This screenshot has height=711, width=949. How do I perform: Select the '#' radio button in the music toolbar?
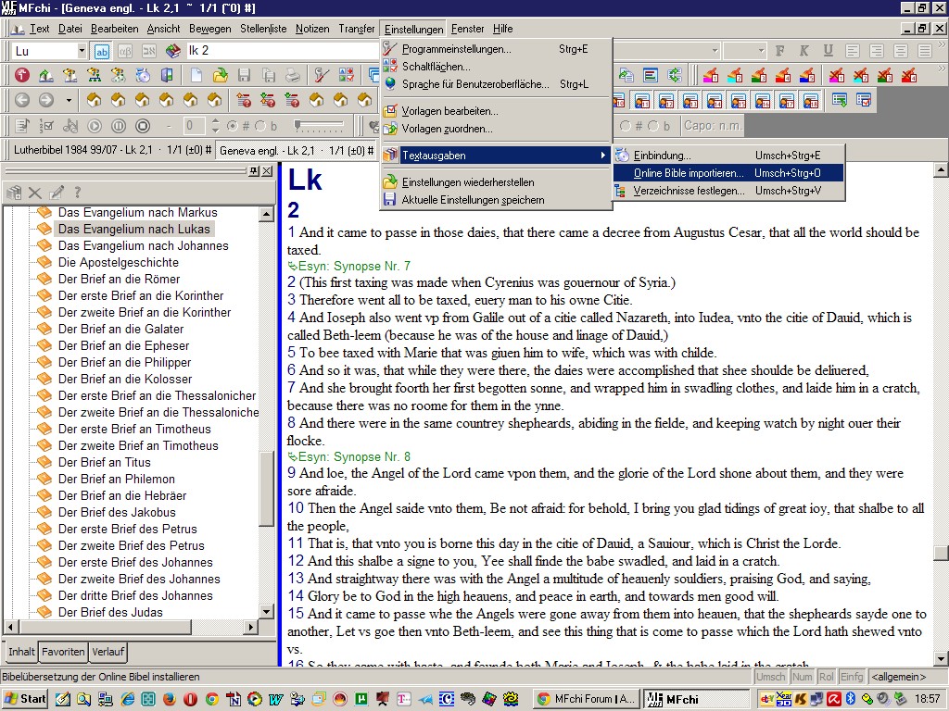233,126
